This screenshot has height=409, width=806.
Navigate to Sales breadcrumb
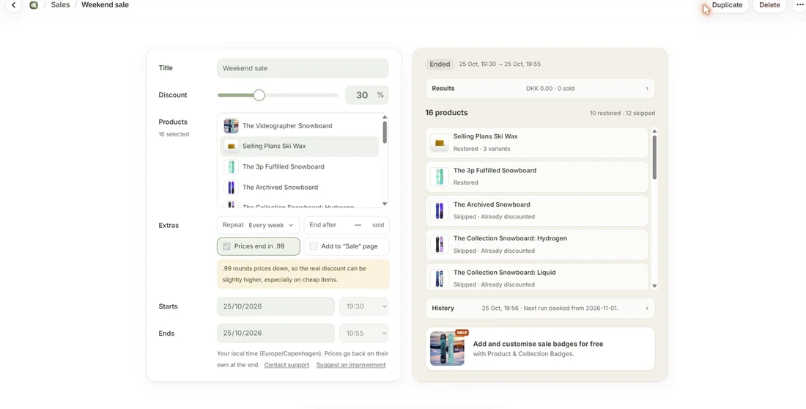(x=60, y=5)
